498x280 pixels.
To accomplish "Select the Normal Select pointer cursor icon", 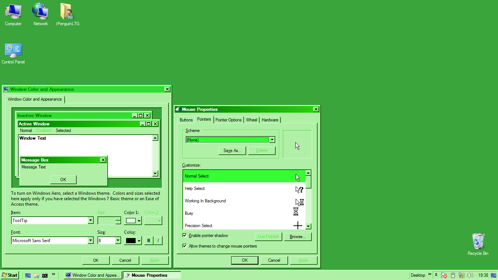I will 298,178.
